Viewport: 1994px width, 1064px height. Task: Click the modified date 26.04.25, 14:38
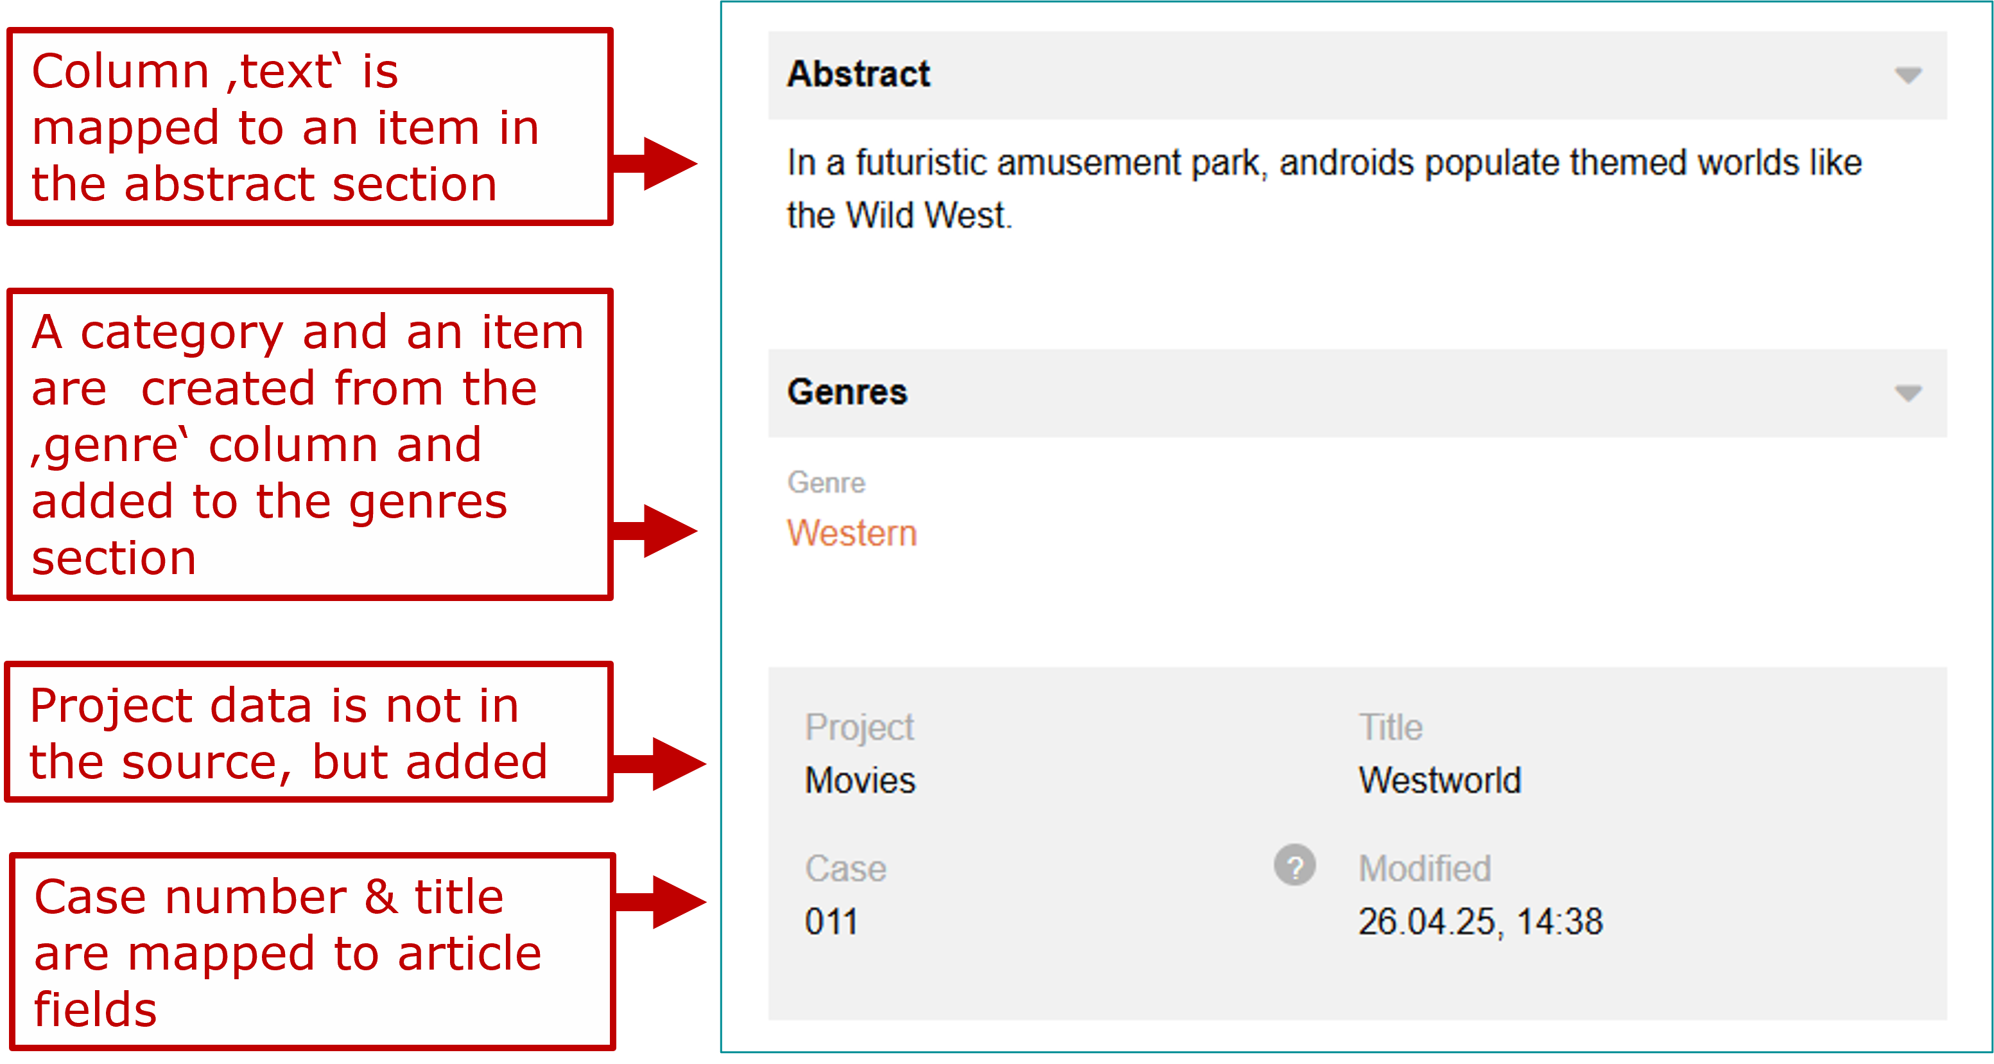tap(1480, 921)
